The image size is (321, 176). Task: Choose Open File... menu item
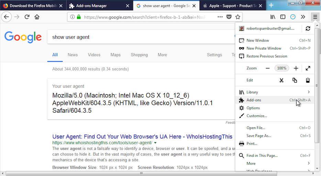(x=275, y=128)
